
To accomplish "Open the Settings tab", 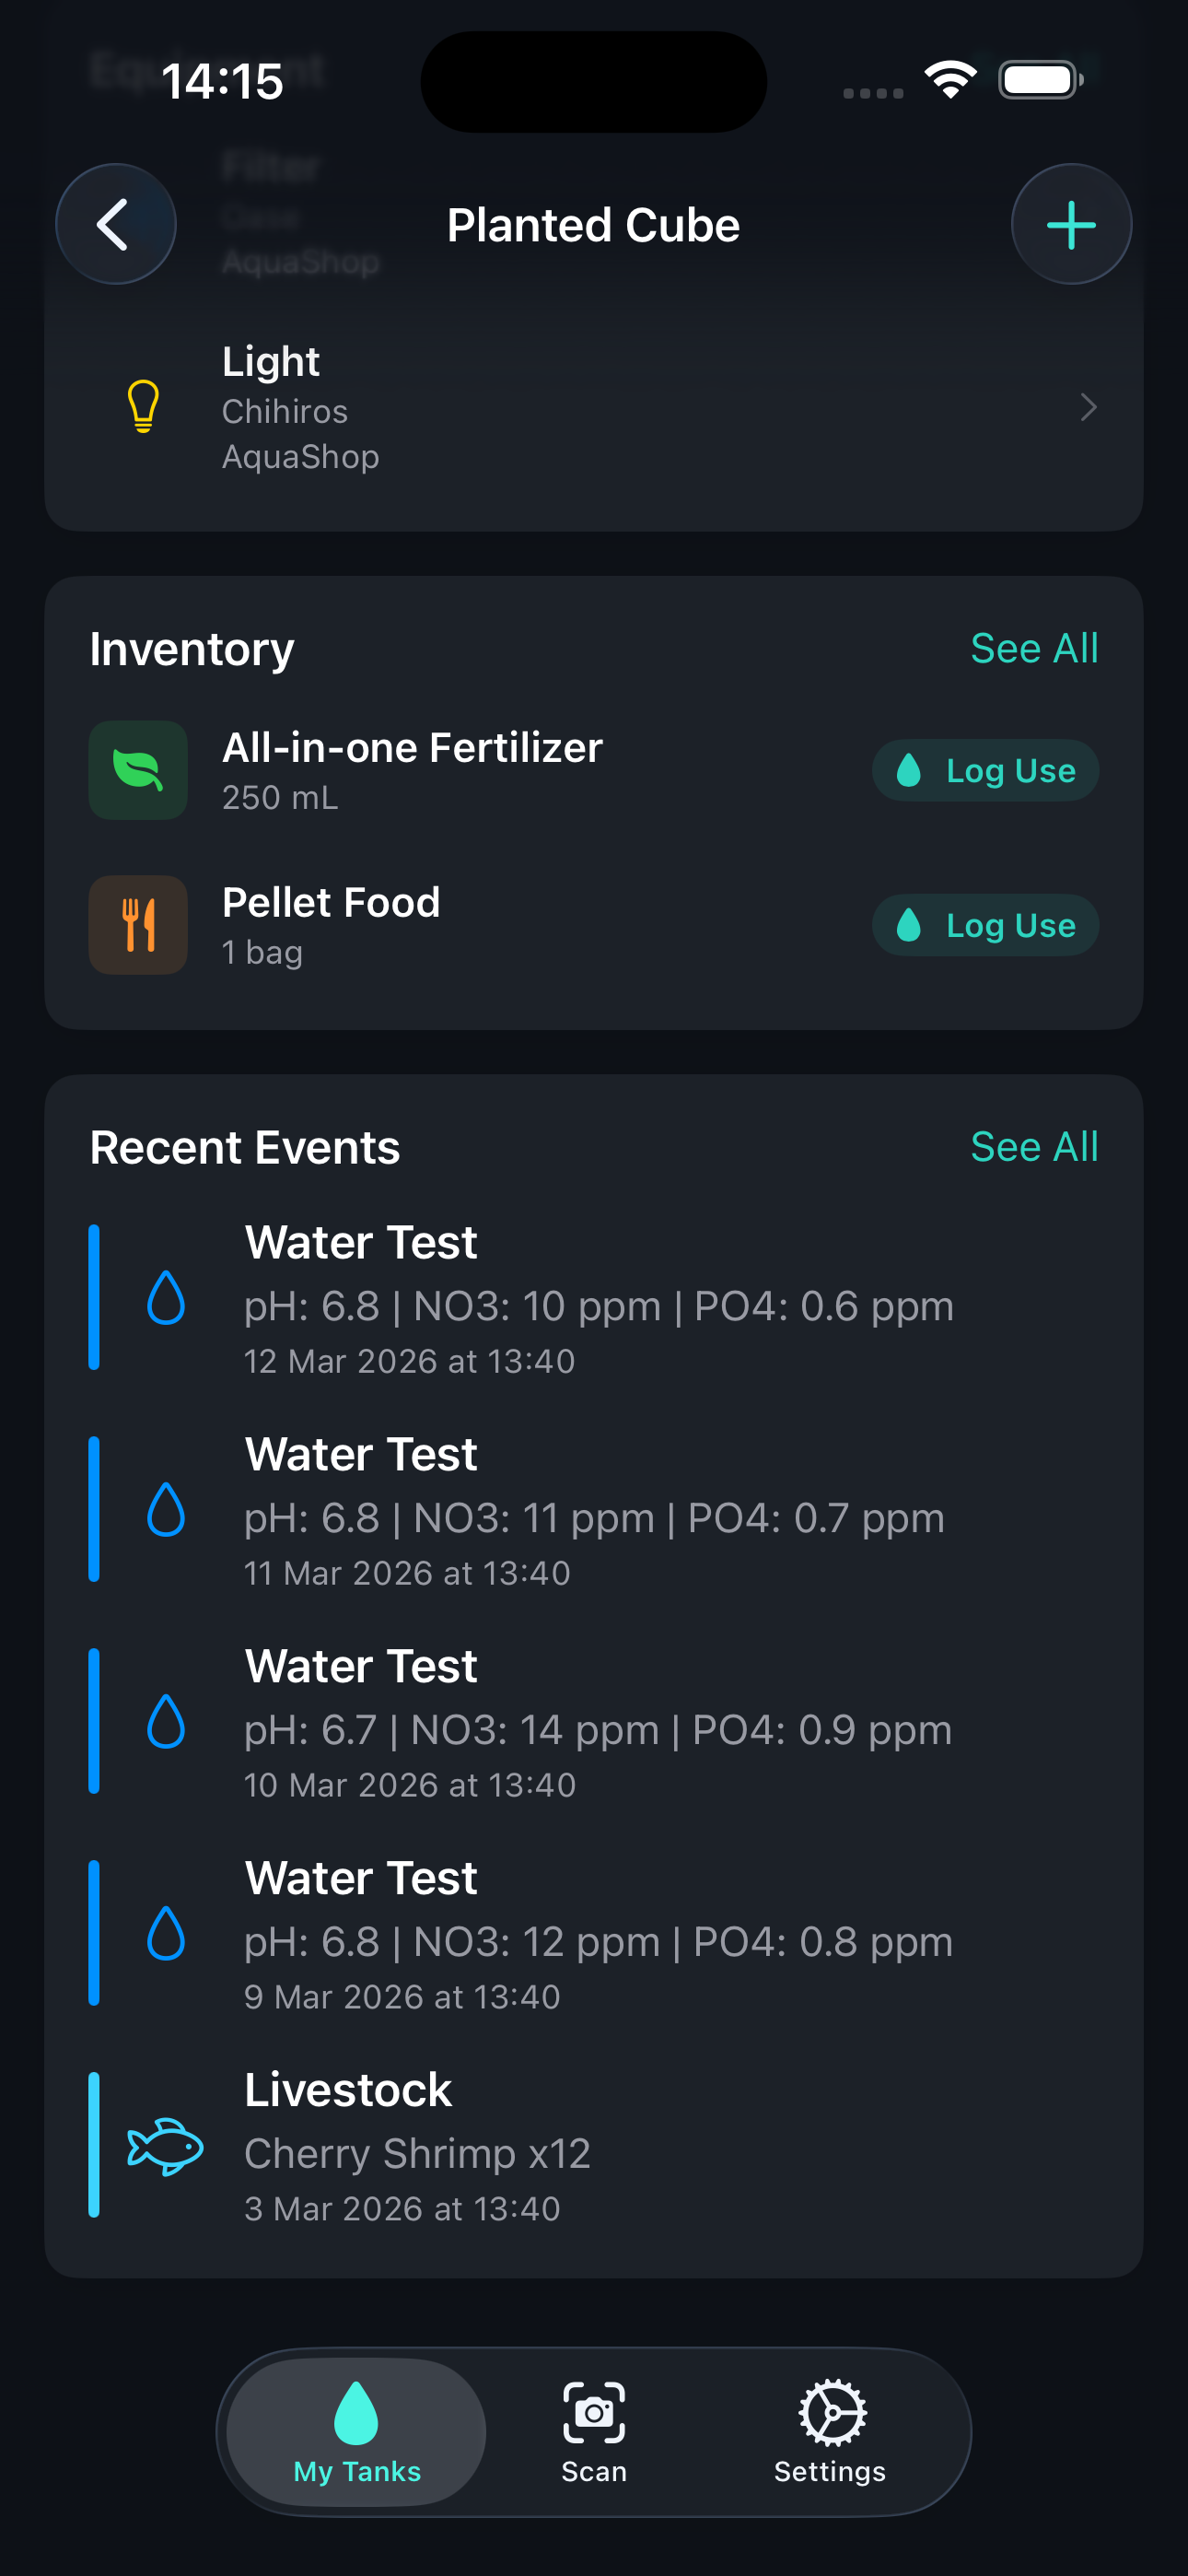I will tap(830, 2432).
